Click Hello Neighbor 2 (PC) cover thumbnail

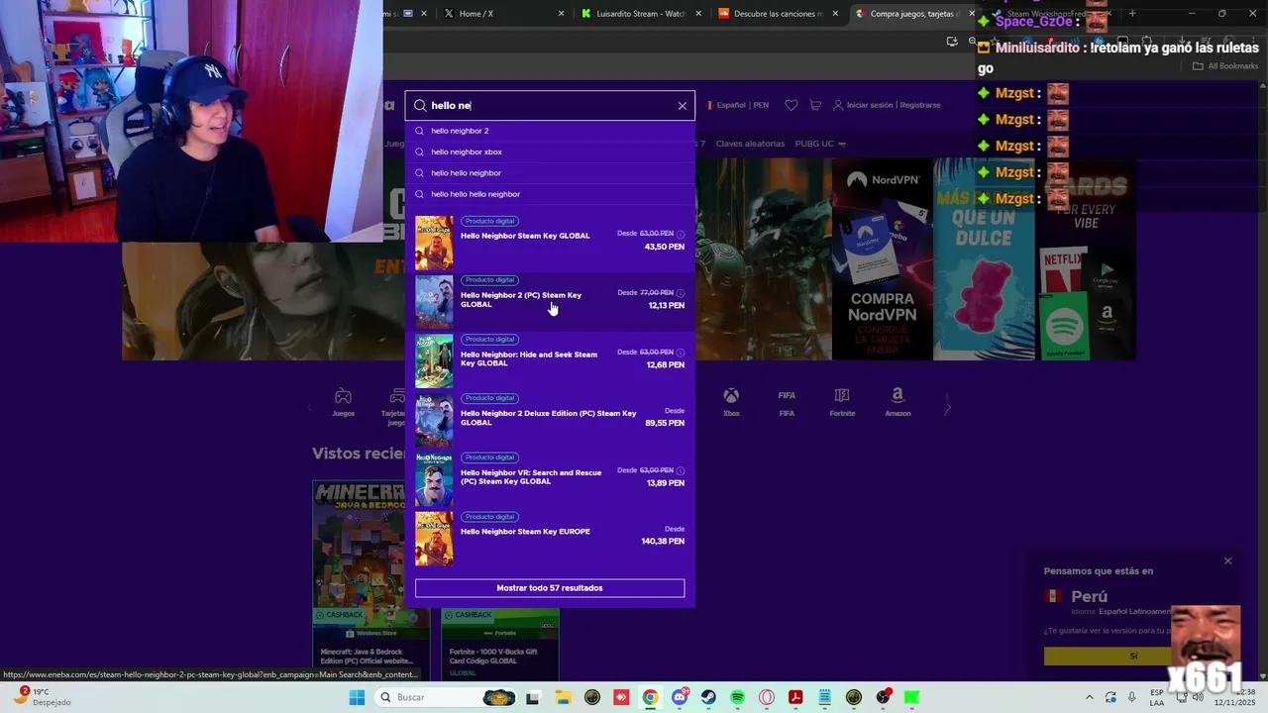[434, 302]
